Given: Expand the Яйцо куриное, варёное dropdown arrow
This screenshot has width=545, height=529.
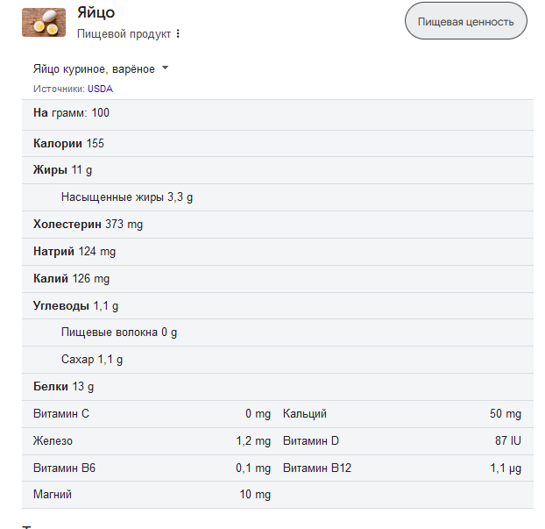Looking at the screenshot, I should pyautogui.click(x=166, y=68).
